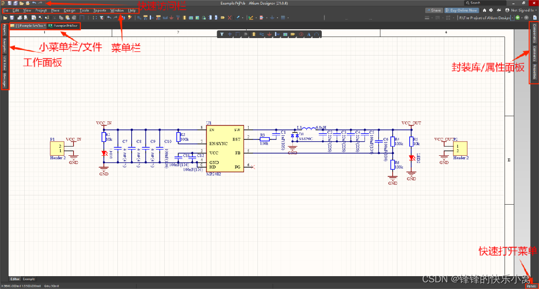Screen dimensions: 539x289
Task: Click Redo in the quick access bar
Action: pyautogui.click(x=40, y=3)
